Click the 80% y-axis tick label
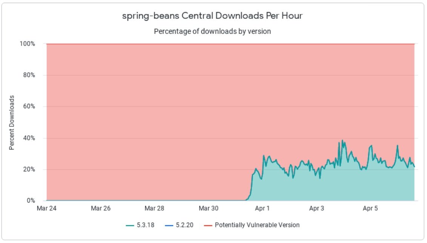Screen dimensions: 427x243 [x=29, y=75]
